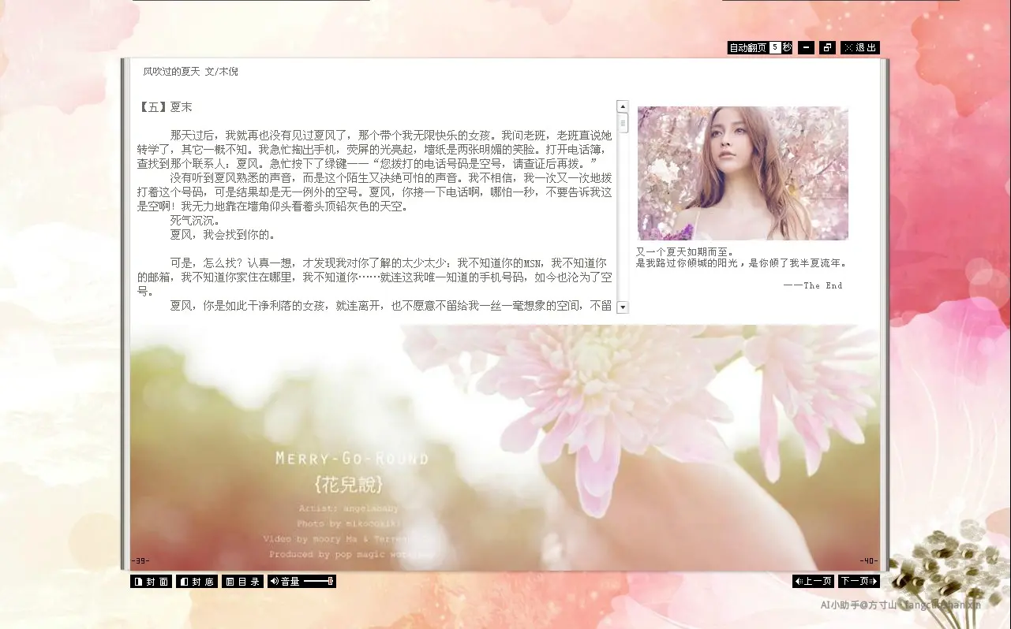Click the auto-flip seconds input field
The height and width of the screenshot is (629, 1011).
775,48
